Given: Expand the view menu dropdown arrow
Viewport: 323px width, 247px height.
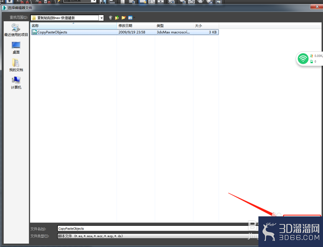Looking at the screenshot, I should click(x=134, y=18).
